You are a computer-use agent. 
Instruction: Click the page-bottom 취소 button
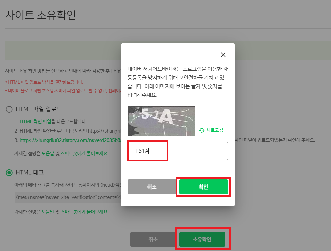tap(153, 239)
